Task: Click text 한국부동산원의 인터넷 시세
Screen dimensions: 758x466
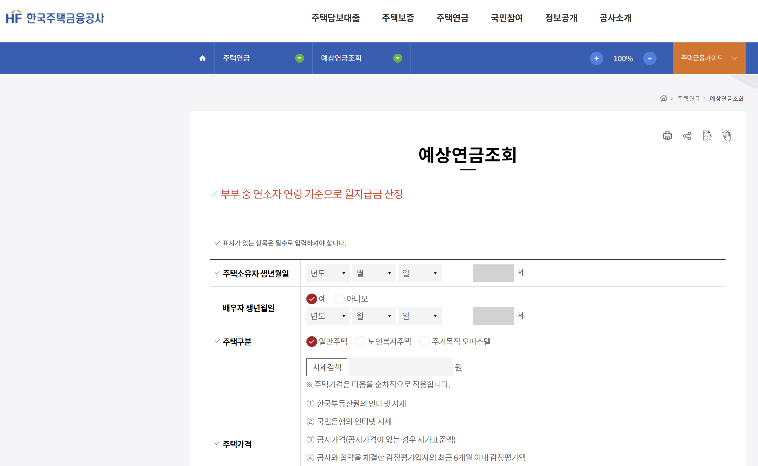Action: pos(361,403)
